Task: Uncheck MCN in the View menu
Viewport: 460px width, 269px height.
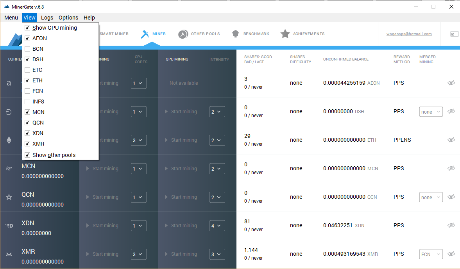Action: [27, 112]
